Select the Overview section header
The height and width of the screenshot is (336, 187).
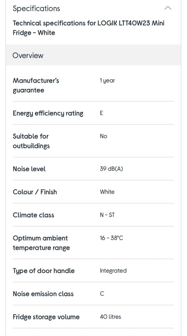point(93,55)
